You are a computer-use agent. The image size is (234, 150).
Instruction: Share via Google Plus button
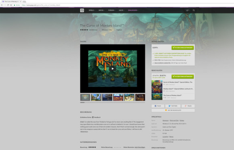click(188, 106)
